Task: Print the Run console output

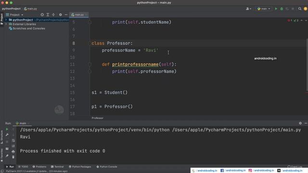Action: [x=13, y=151]
